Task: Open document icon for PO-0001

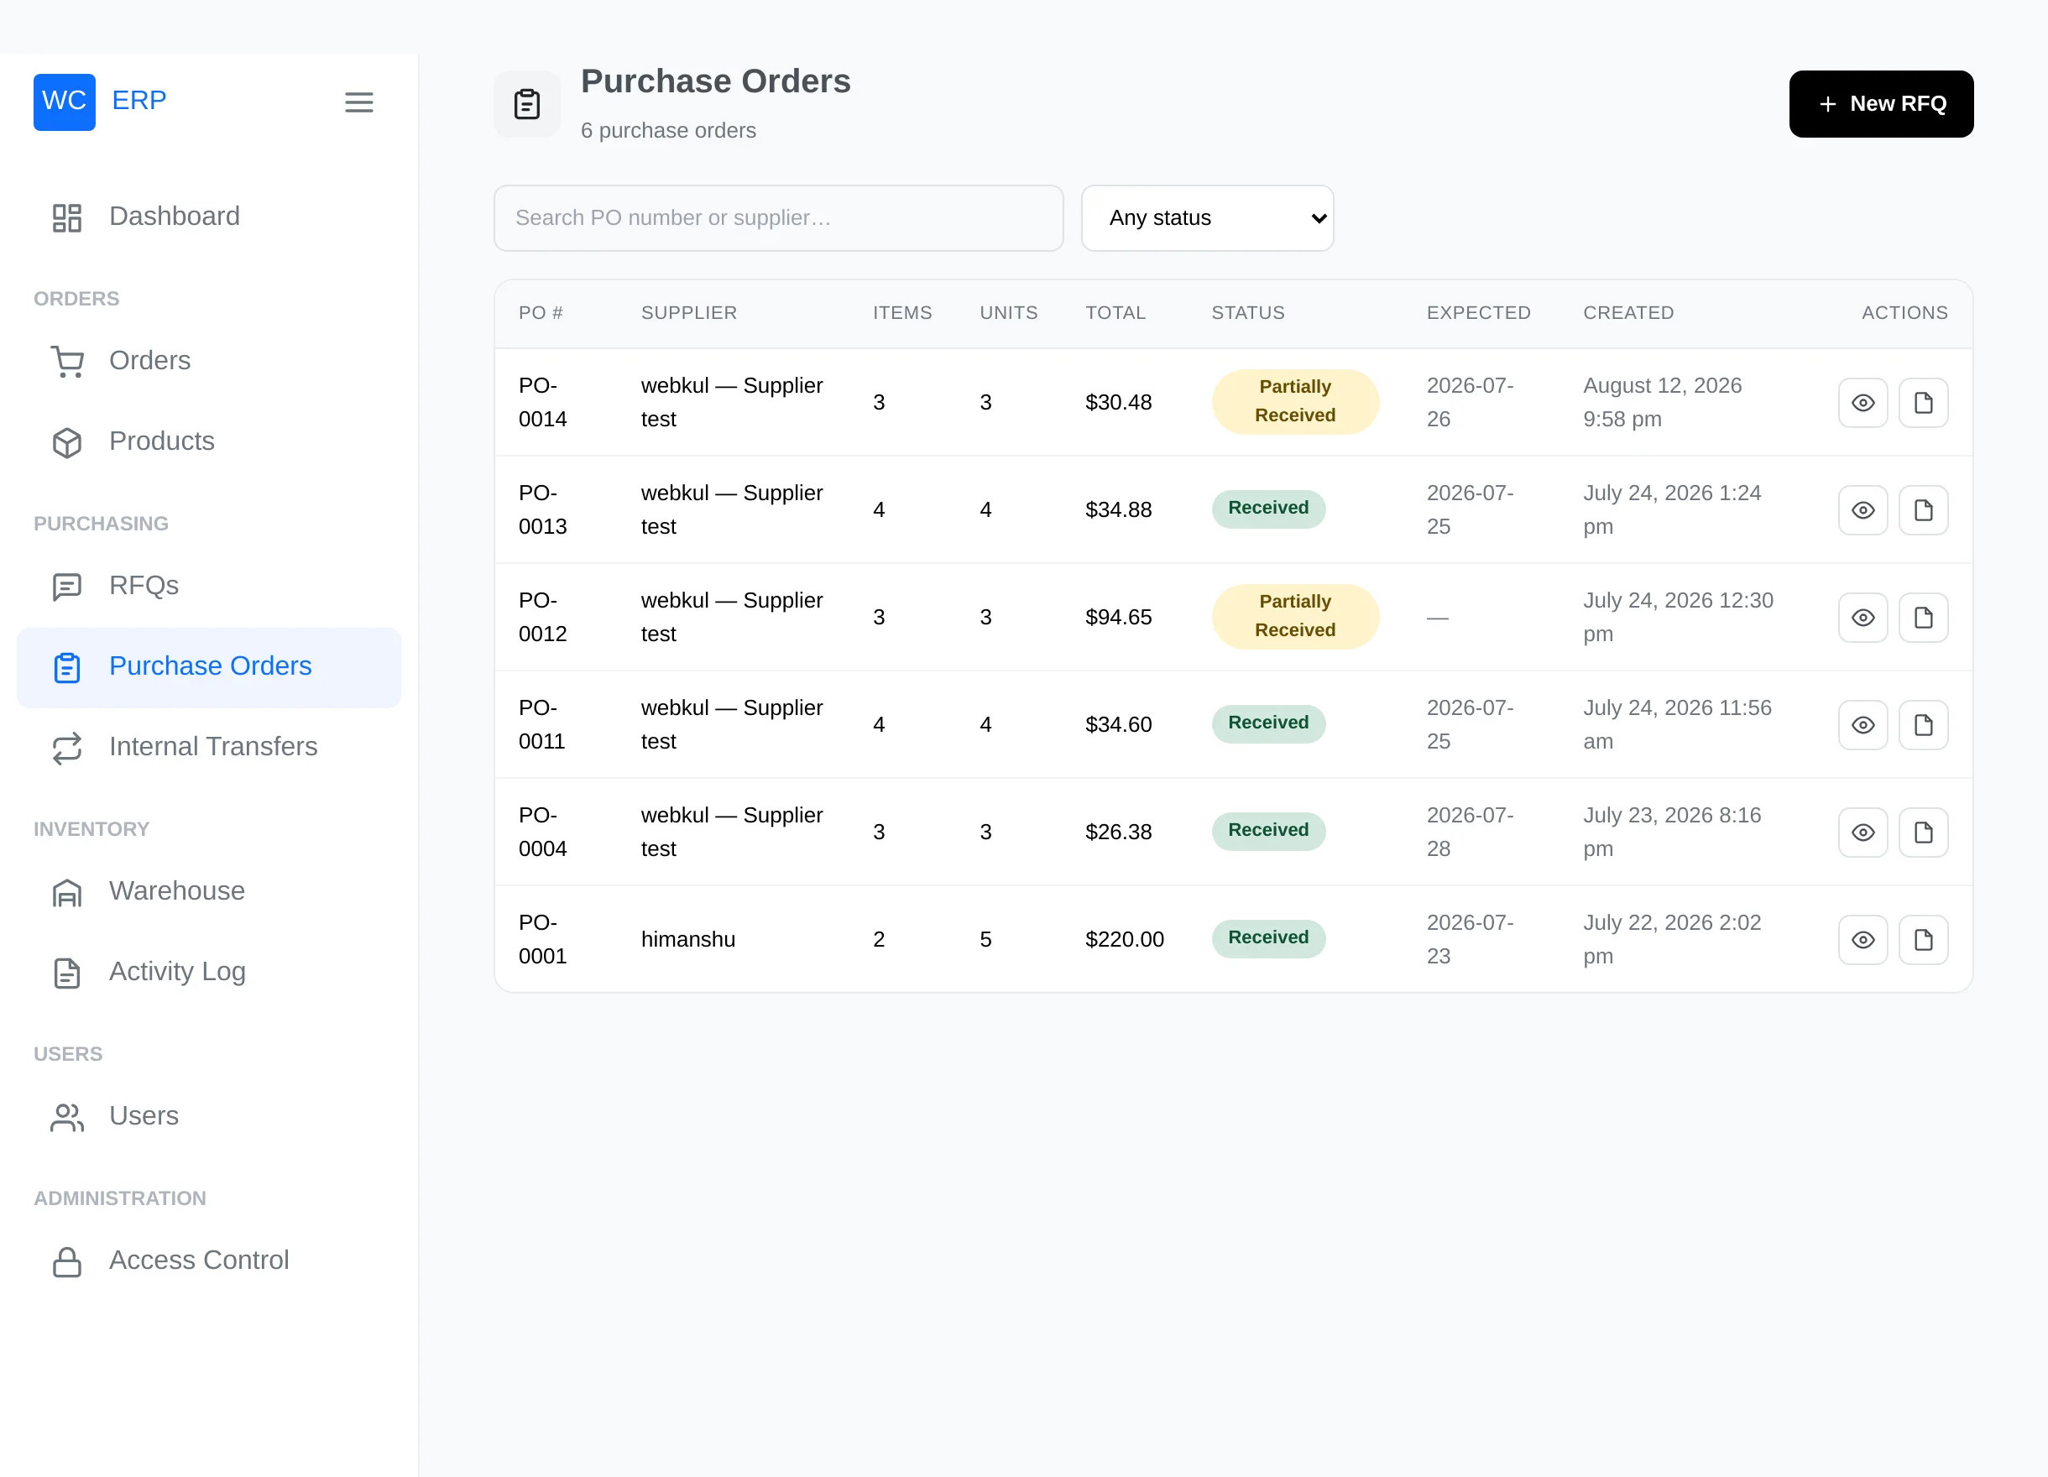Action: click(1924, 940)
